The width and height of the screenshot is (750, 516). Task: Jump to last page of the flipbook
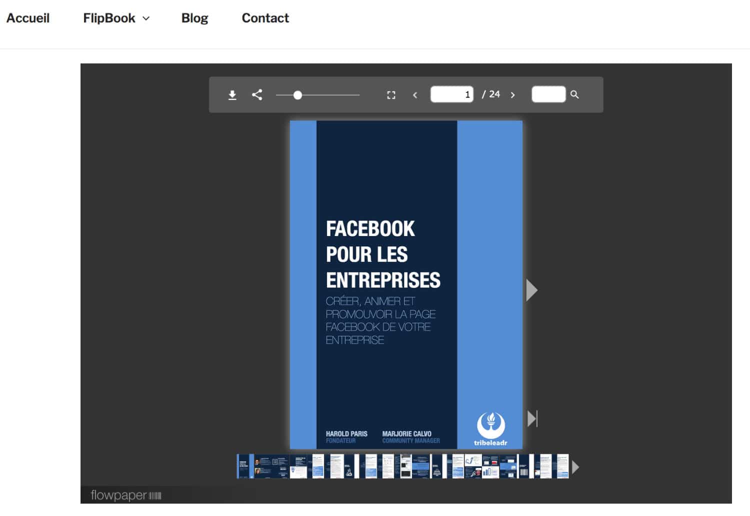[532, 418]
